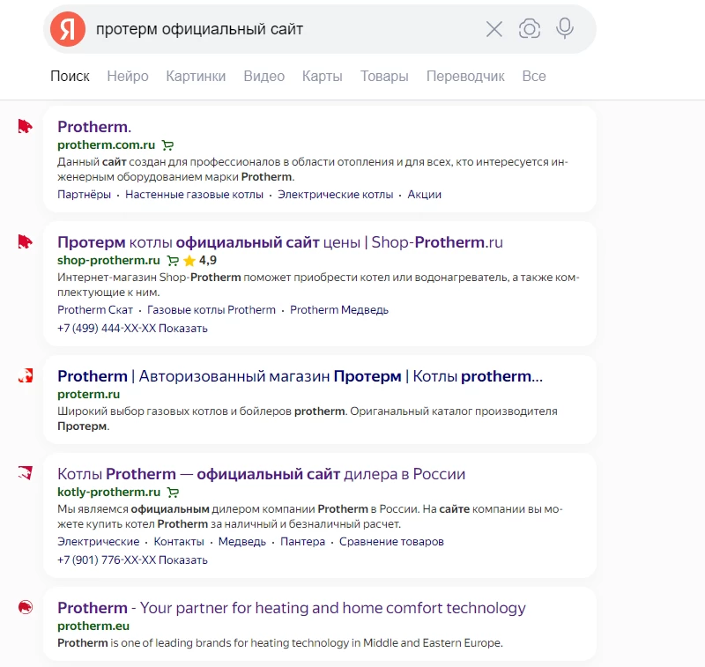705x667 pixels.
Task: Clear the search query with X icon
Action: 494,29
